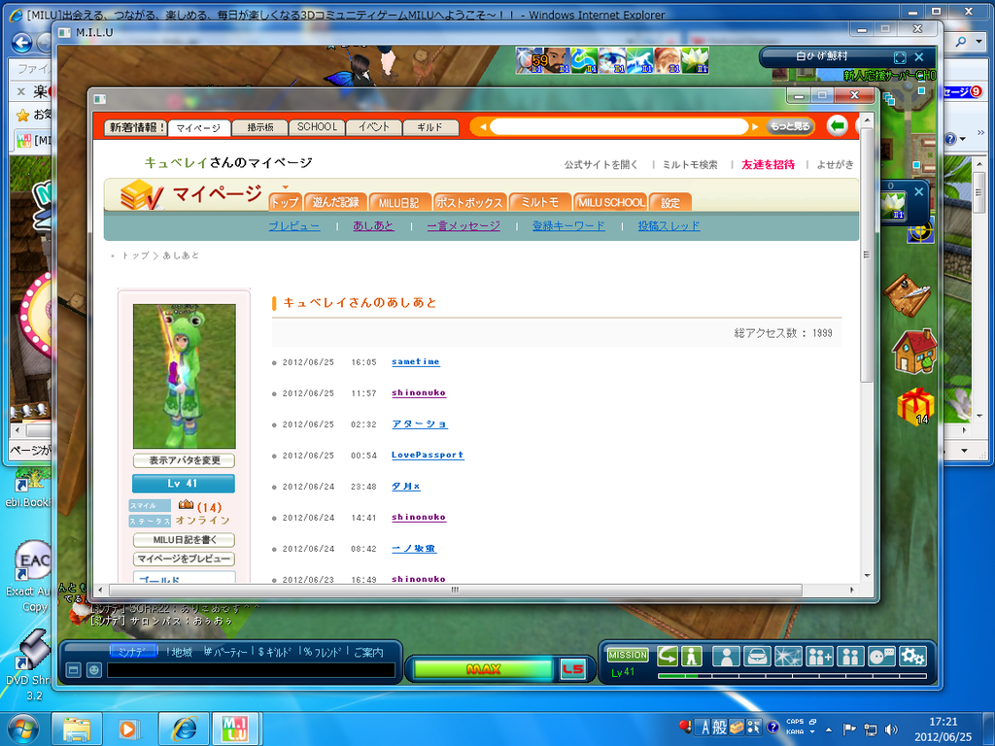This screenshot has width=995, height=746.
Task: Click the MISSION button in game bar
Action: coord(627,655)
